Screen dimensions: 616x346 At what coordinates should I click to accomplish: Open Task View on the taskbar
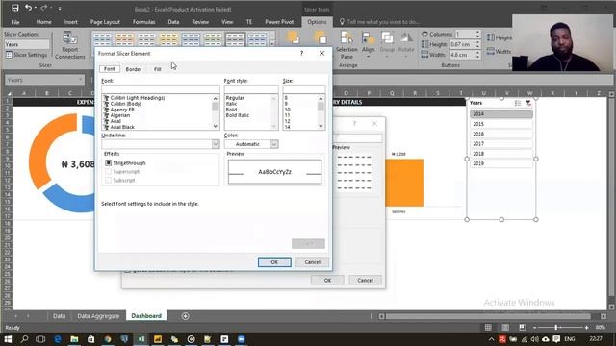tap(40, 339)
